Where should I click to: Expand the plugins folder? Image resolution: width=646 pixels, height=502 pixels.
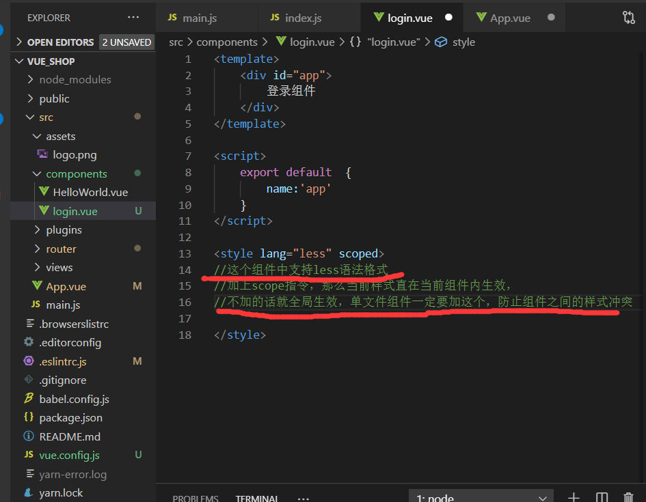pyautogui.click(x=37, y=229)
